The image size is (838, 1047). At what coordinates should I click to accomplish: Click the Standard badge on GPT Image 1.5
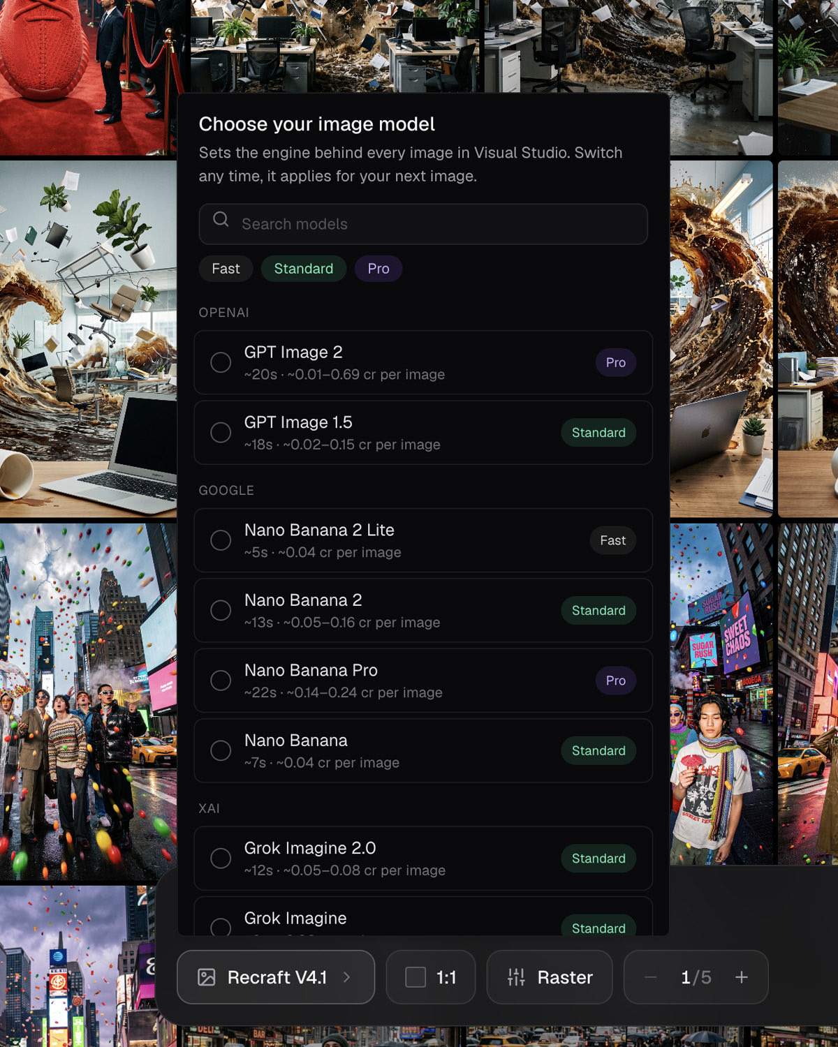click(598, 433)
